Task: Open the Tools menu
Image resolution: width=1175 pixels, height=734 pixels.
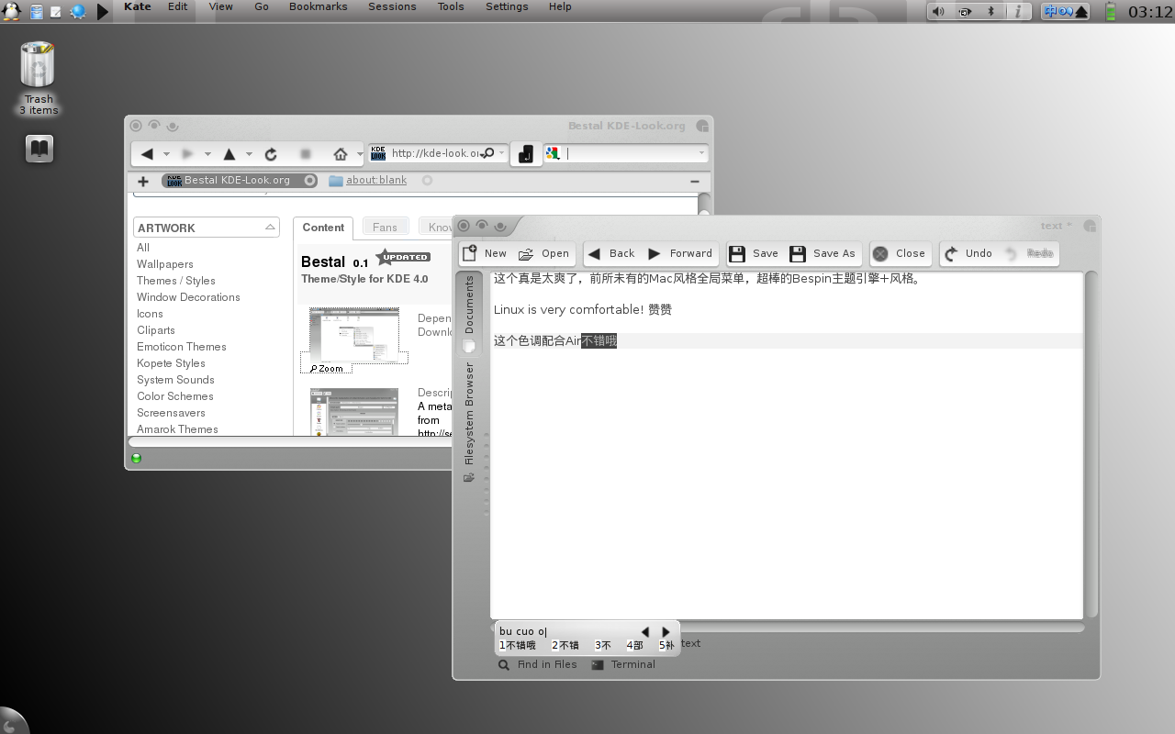Action: click(451, 6)
